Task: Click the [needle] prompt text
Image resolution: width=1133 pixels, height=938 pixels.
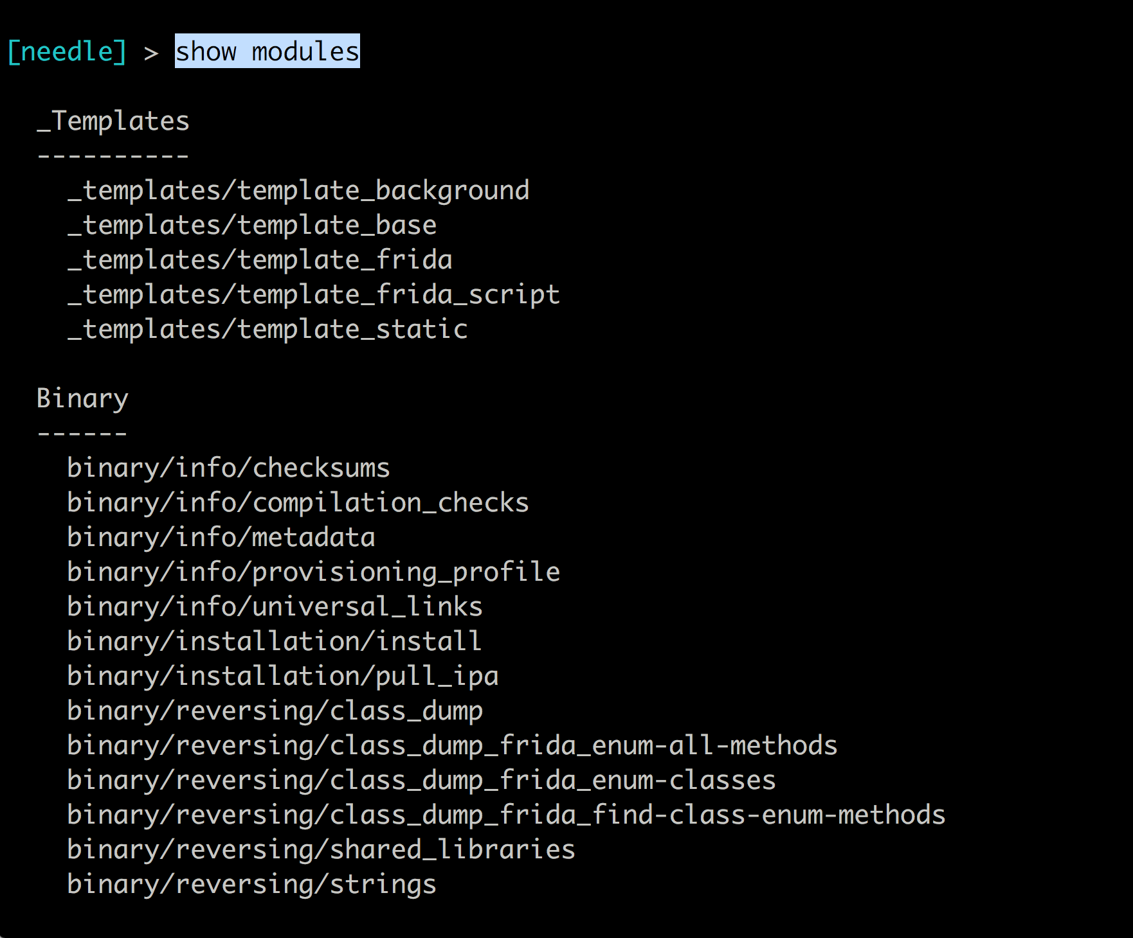Action: tap(67, 51)
